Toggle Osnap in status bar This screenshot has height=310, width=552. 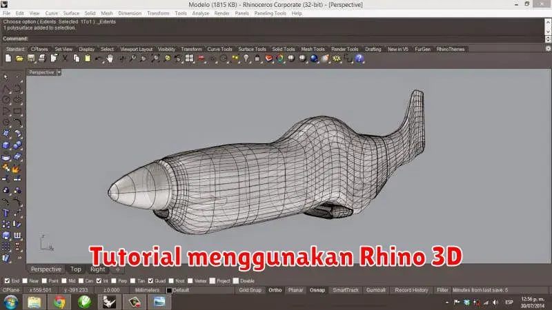click(x=317, y=290)
